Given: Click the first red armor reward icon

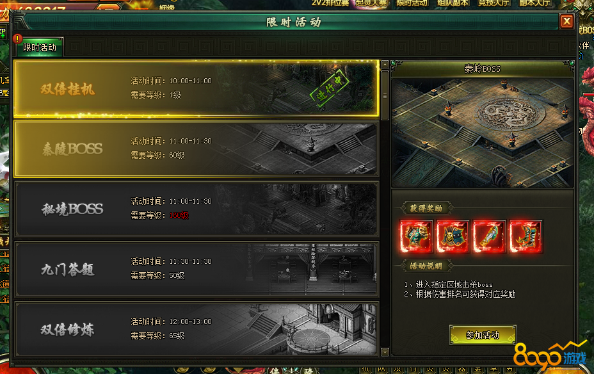Looking at the screenshot, I should (416, 236).
